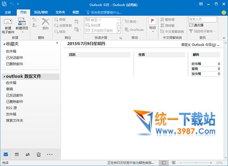Click the New Items (新建项目) icon

22,21
